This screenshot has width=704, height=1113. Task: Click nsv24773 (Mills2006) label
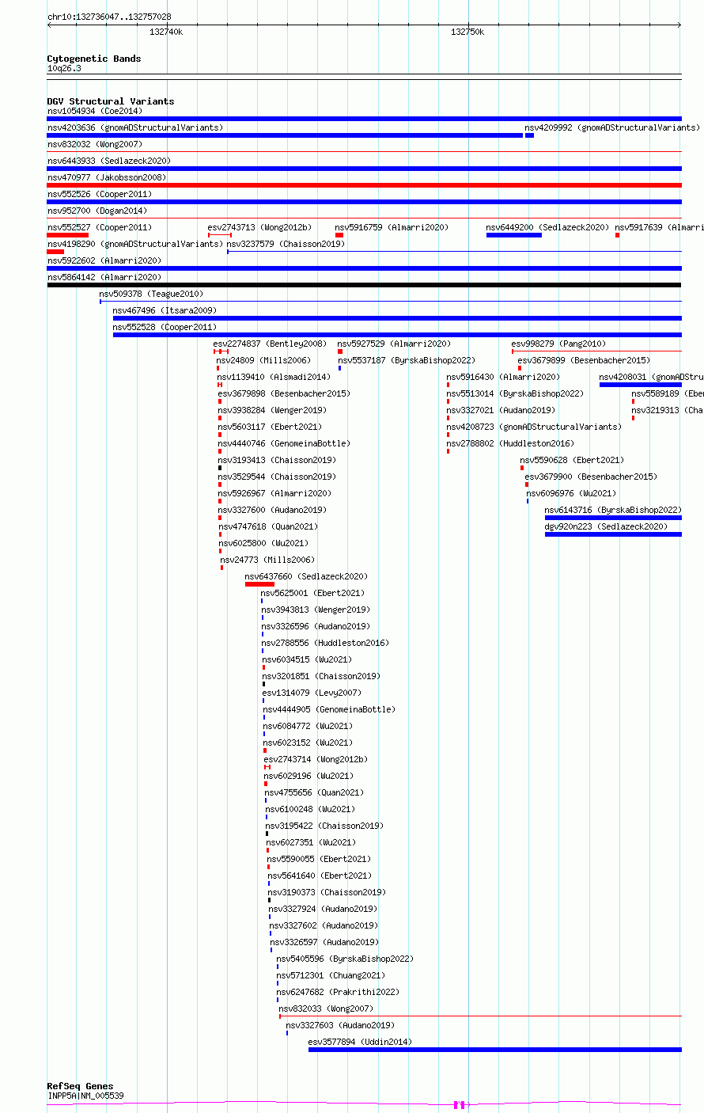tap(267, 560)
